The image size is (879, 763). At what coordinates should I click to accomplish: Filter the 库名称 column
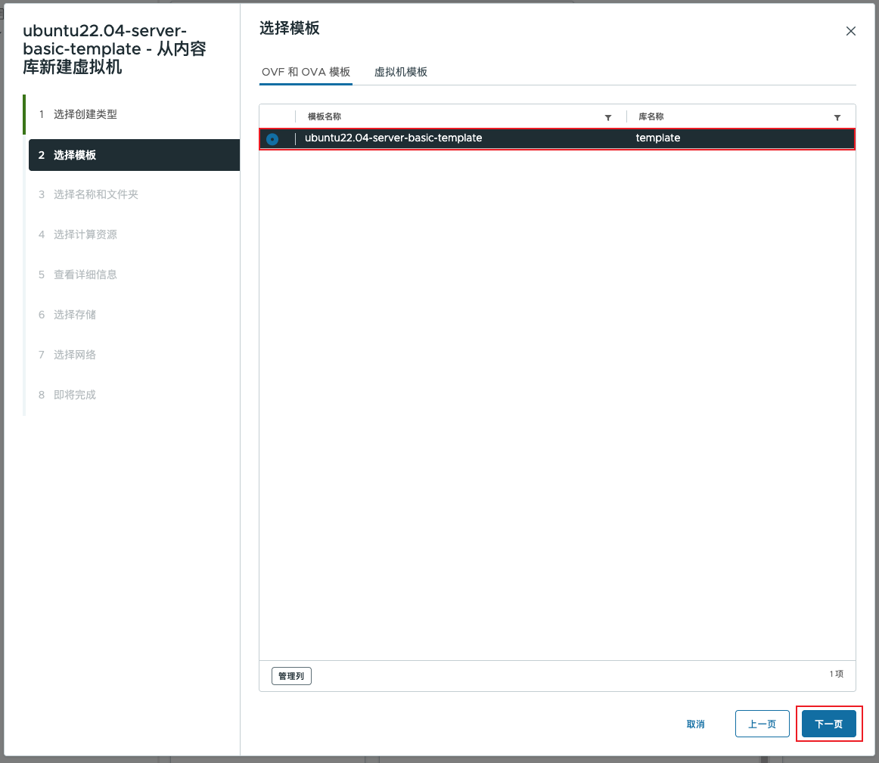[x=837, y=118]
